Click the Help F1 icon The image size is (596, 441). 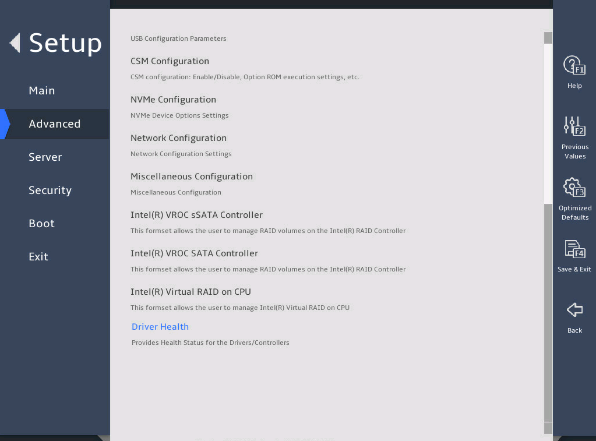(x=574, y=65)
